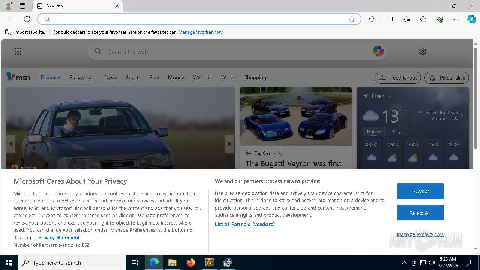The width and height of the screenshot is (480, 270).
Task: Show hidden system tray icons
Action: [x=404, y=262]
